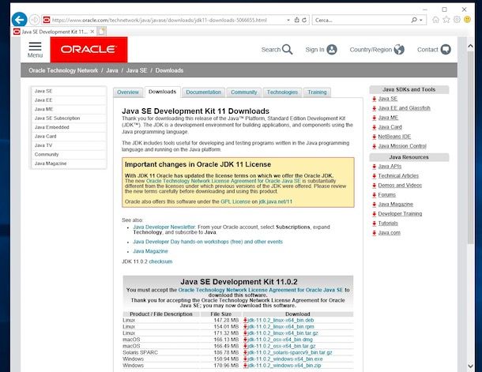Open Java Mission Control link
The height and width of the screenshot is (372, 482).
(x=402, y=146)
